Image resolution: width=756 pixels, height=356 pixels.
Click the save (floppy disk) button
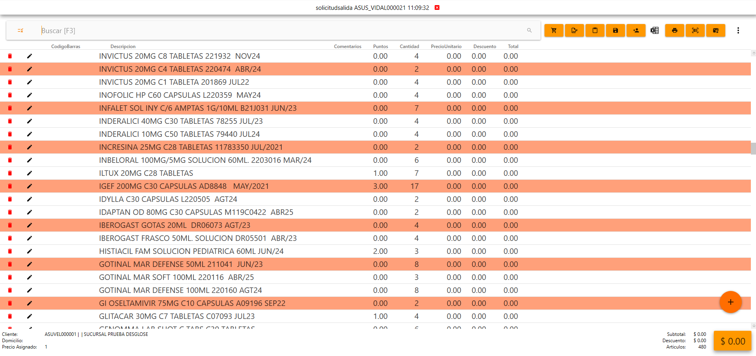pos(615,30)
